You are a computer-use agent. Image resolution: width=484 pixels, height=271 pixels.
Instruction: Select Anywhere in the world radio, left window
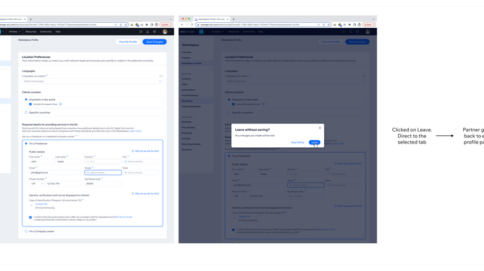click(26, 99)
